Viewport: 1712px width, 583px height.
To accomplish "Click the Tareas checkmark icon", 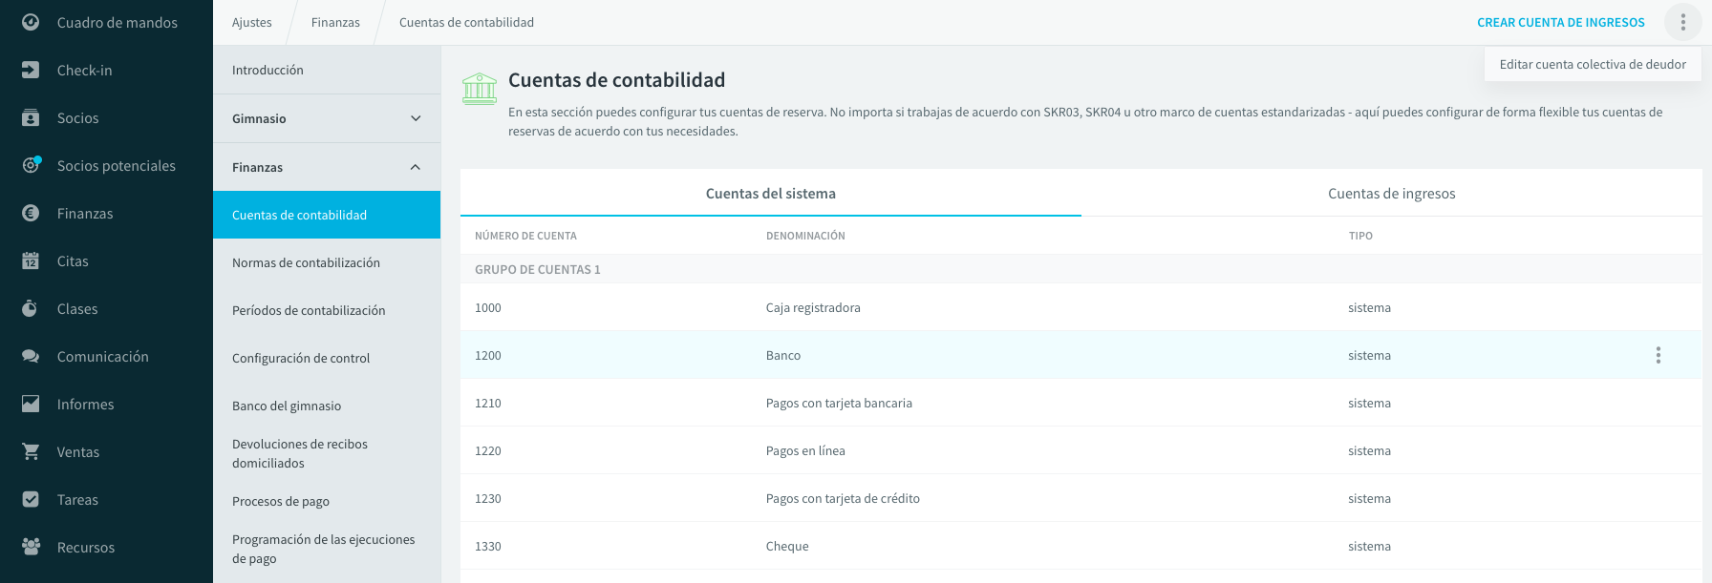I will 31,499.
